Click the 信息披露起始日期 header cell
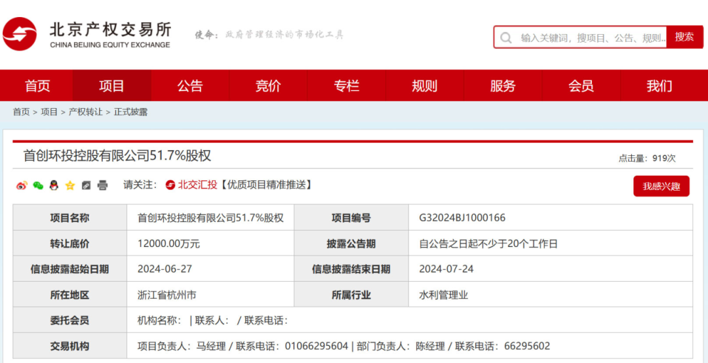This screenshot has width=708, height=363. pos(69,269)
